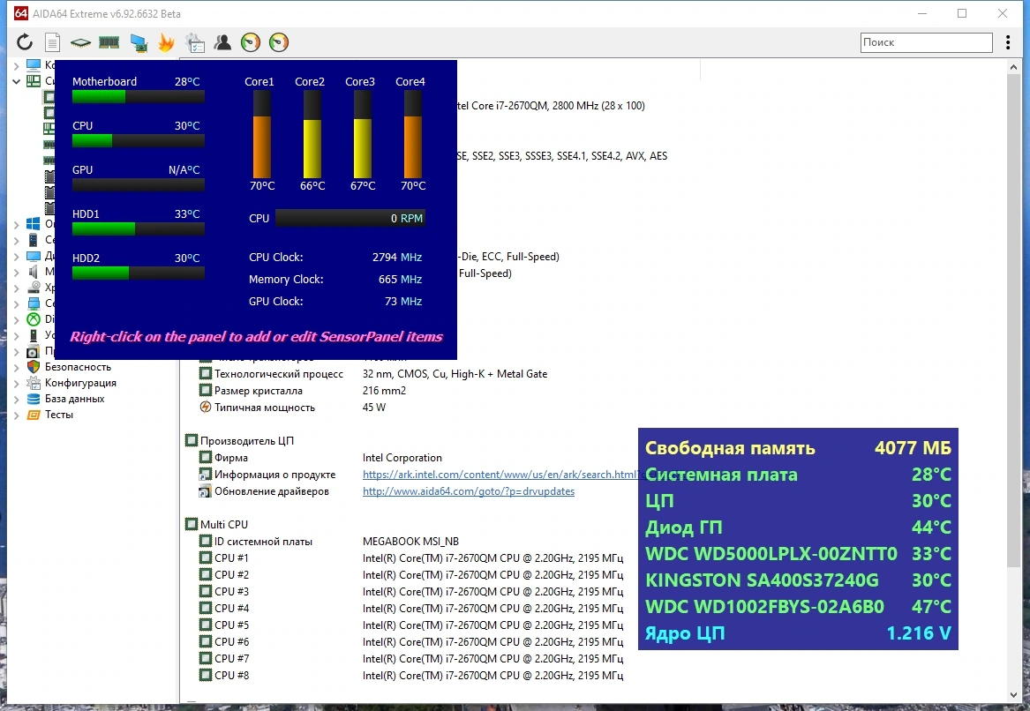
Task: Click the KINGSTON SA400S37240G OSD line
Action: 798,580
